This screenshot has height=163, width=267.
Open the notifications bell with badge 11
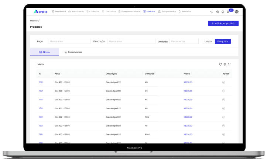(228, 12)
